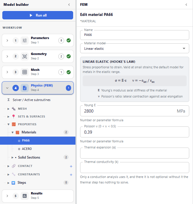This screenshot has width=193, height=204.
Task: Add a new CONTACT with plus
Action: tap(71, 166)
